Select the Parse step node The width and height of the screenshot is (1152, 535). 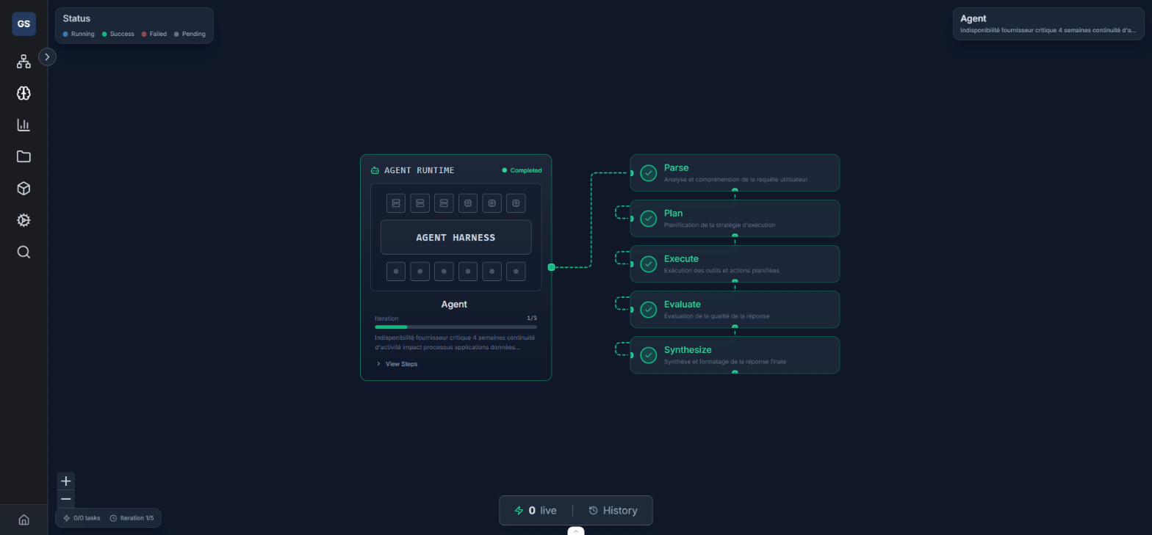(x=735, y=173)
